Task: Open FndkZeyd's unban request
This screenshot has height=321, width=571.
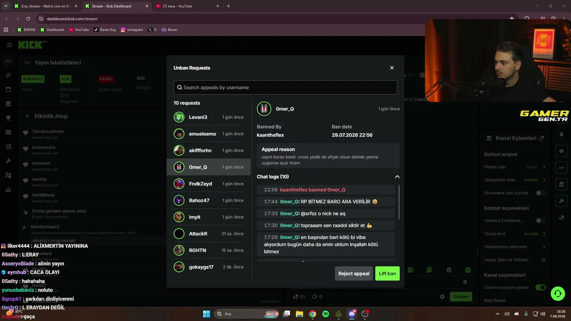Action: tap(209, 184)
